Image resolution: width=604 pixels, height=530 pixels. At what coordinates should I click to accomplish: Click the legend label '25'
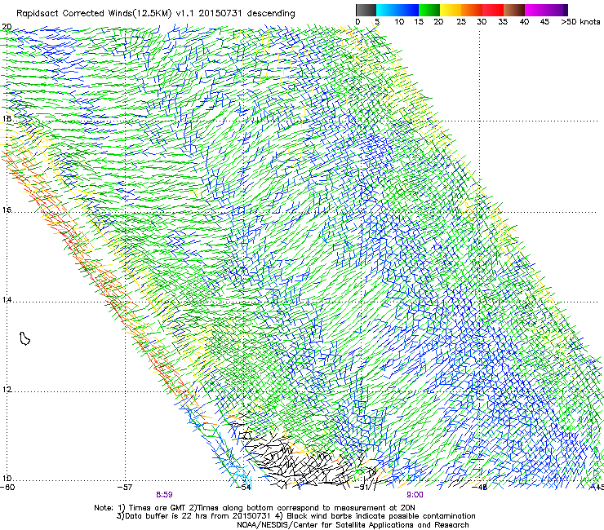tap(461, 22)
